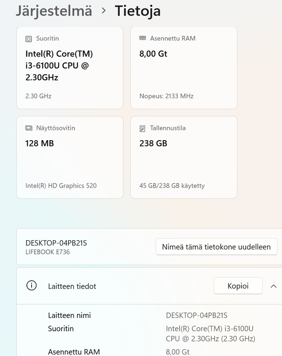Go back to Järjestelmä breadcrumb

(x=54, y=11)
